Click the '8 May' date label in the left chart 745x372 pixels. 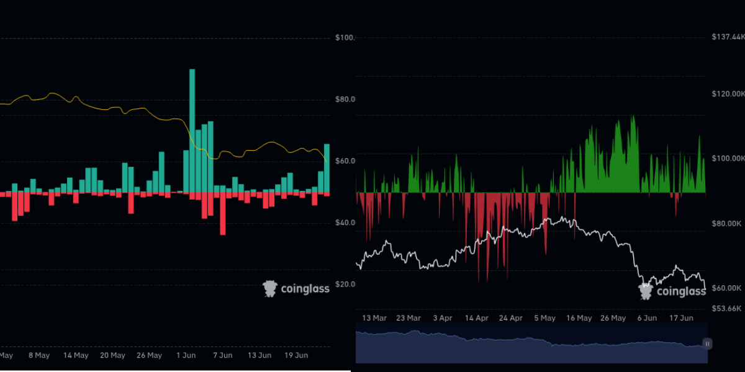(38, 355)
